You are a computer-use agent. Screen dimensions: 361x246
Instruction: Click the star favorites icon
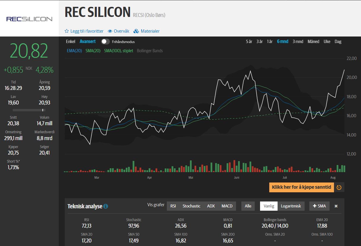pos(67,31)
